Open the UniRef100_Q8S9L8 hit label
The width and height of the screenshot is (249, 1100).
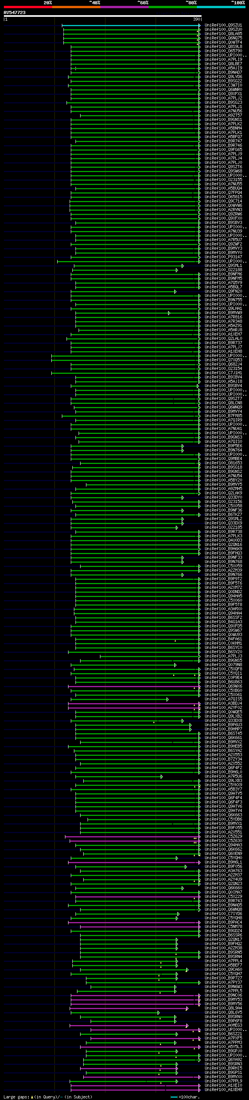pyautogui.click(x=223, y=46)
